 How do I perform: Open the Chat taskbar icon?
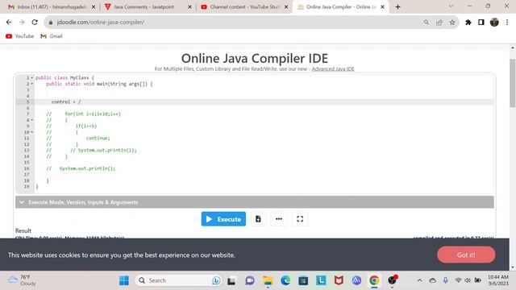point(250,280)
